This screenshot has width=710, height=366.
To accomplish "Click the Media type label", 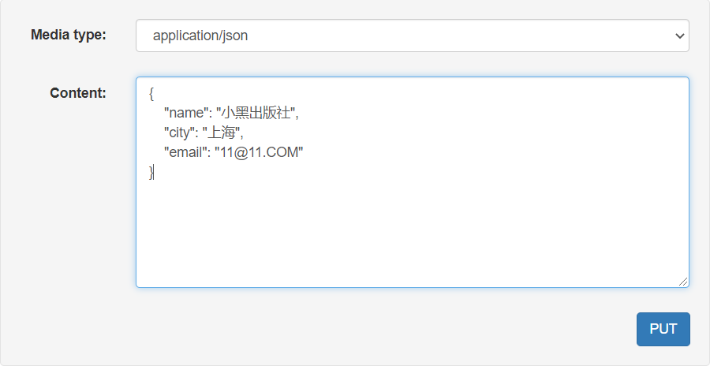I will [x=69, y=35].
